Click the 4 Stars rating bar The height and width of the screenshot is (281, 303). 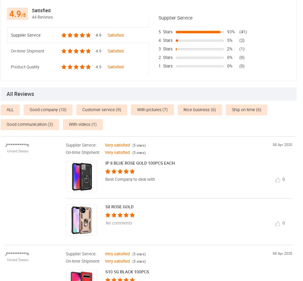point(200,41)
